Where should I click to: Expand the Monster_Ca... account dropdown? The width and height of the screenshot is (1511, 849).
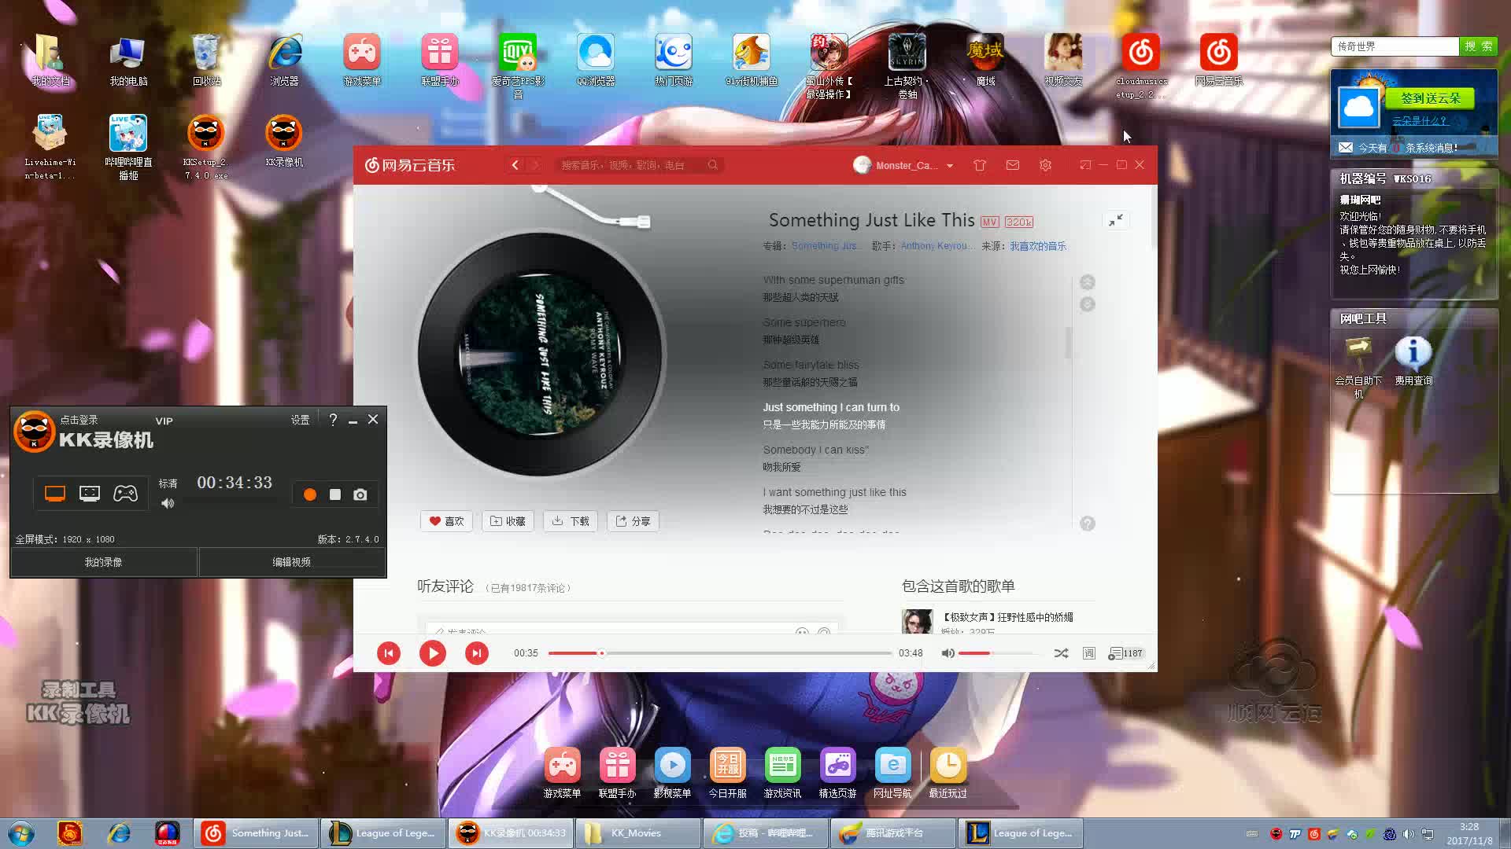[950, 166]
